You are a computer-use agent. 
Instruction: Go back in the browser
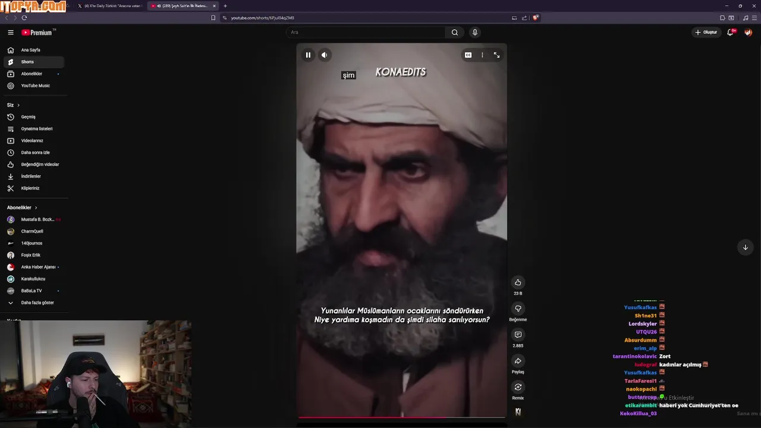7,18
